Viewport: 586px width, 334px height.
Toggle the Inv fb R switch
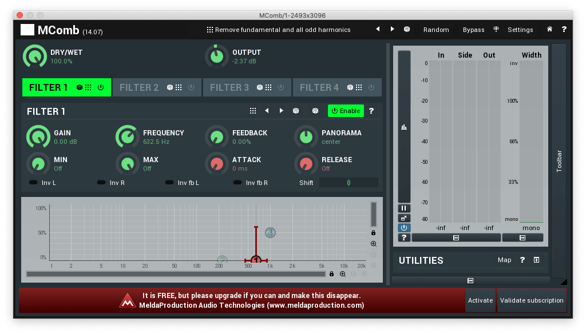tap(237, 183)
